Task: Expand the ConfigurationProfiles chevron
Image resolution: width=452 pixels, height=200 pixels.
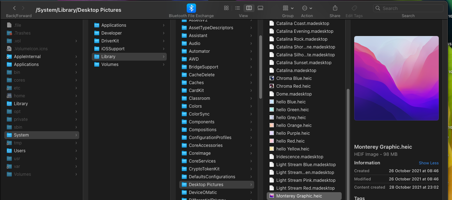Action: click(251, 138)
